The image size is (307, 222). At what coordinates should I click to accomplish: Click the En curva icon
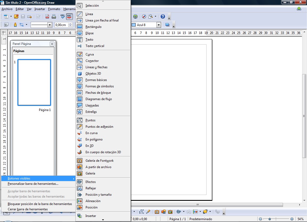pos(80,133)
